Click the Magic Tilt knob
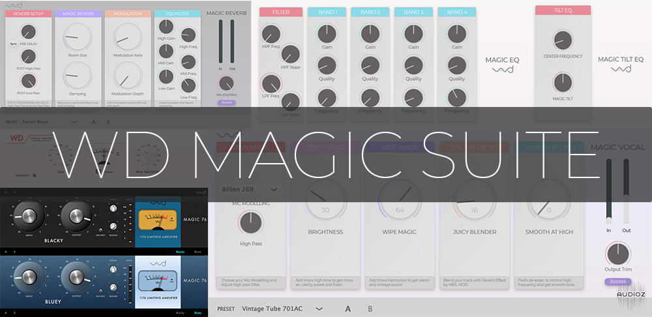 (563, 83)
